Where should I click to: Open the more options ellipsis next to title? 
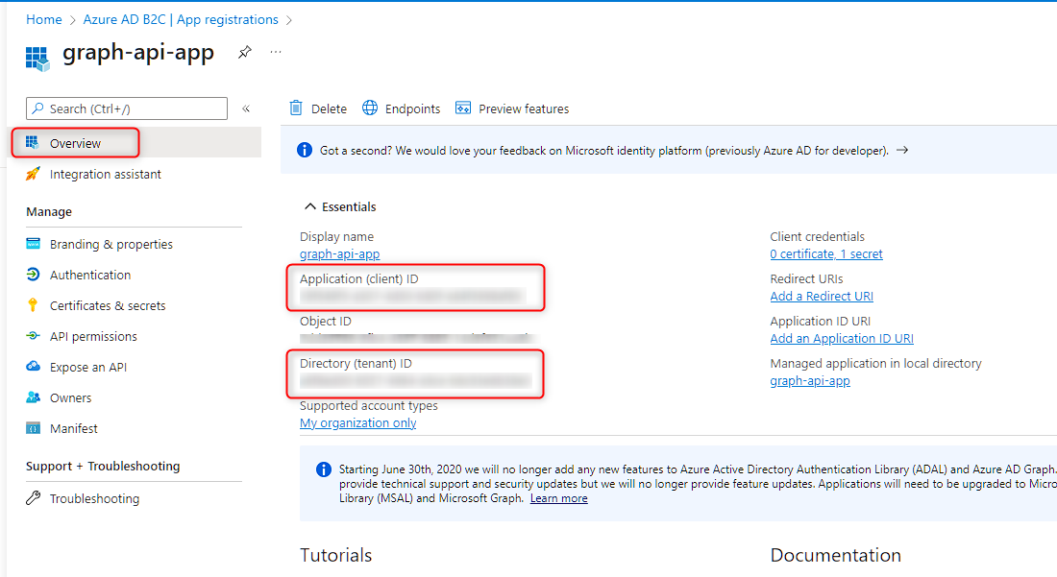pos(276,52)
